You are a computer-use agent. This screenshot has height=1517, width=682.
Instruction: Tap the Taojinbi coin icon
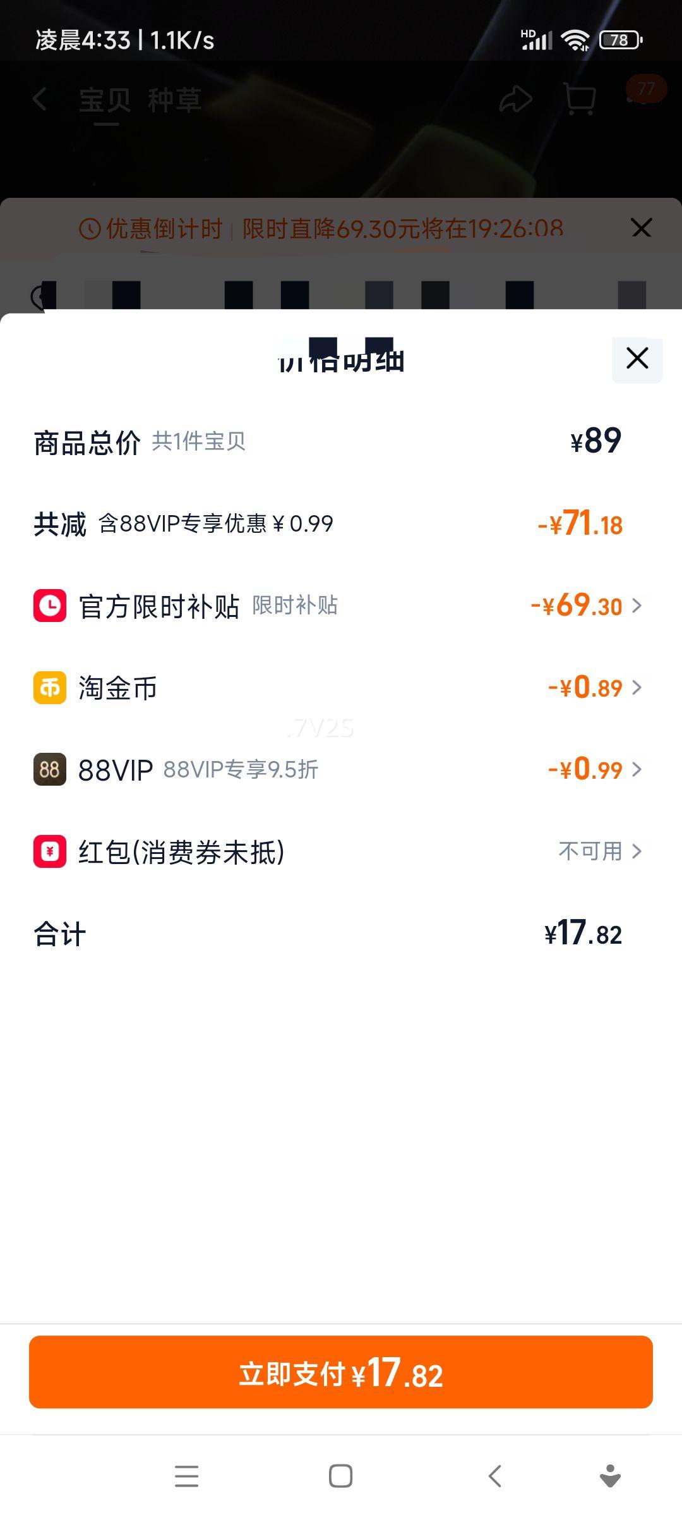coord(50,688)
